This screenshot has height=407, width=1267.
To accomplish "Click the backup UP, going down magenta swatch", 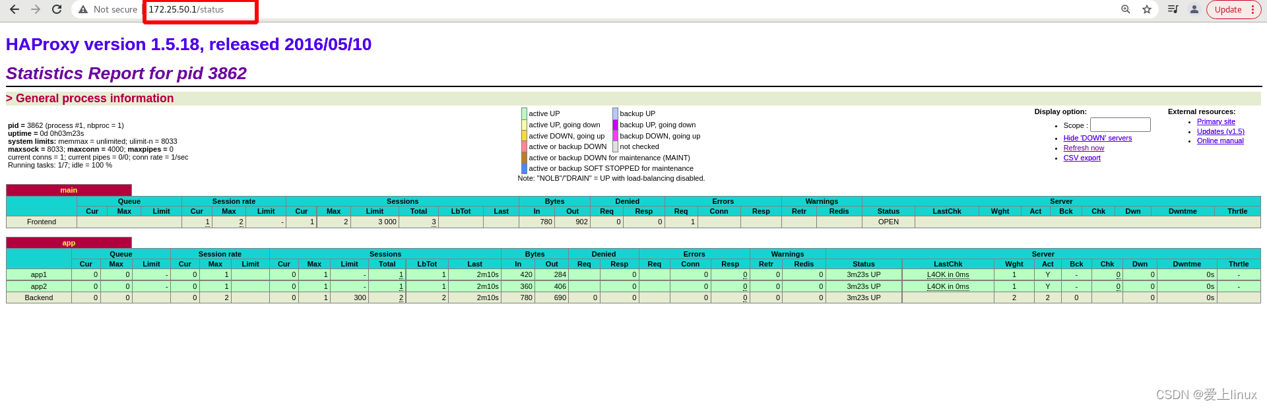I will tap(615, 125).
